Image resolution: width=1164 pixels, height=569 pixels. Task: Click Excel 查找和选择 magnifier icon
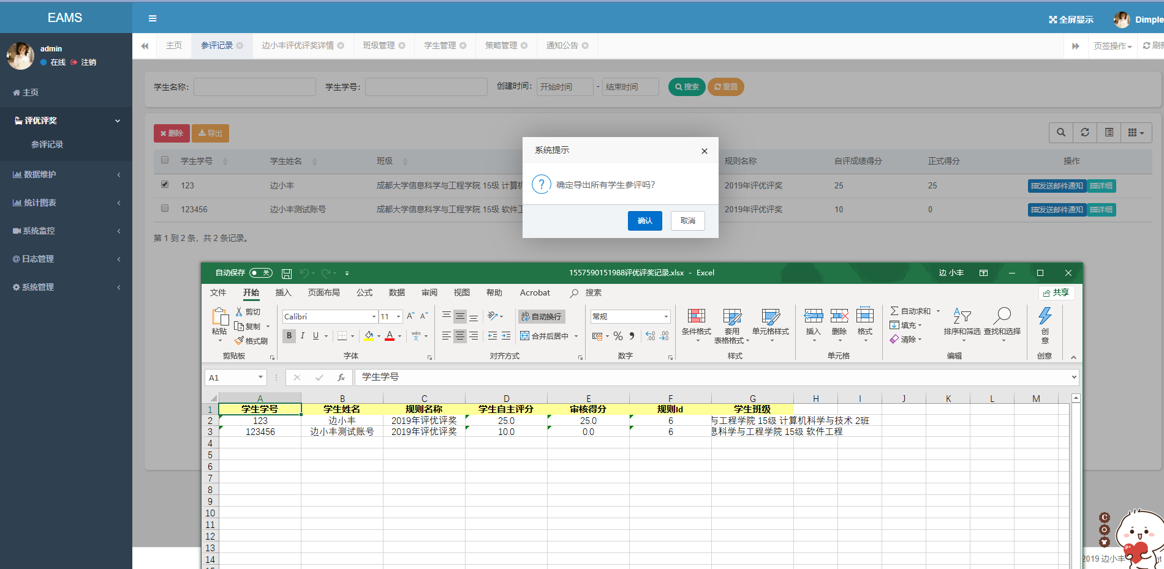tap(1002, 316)
